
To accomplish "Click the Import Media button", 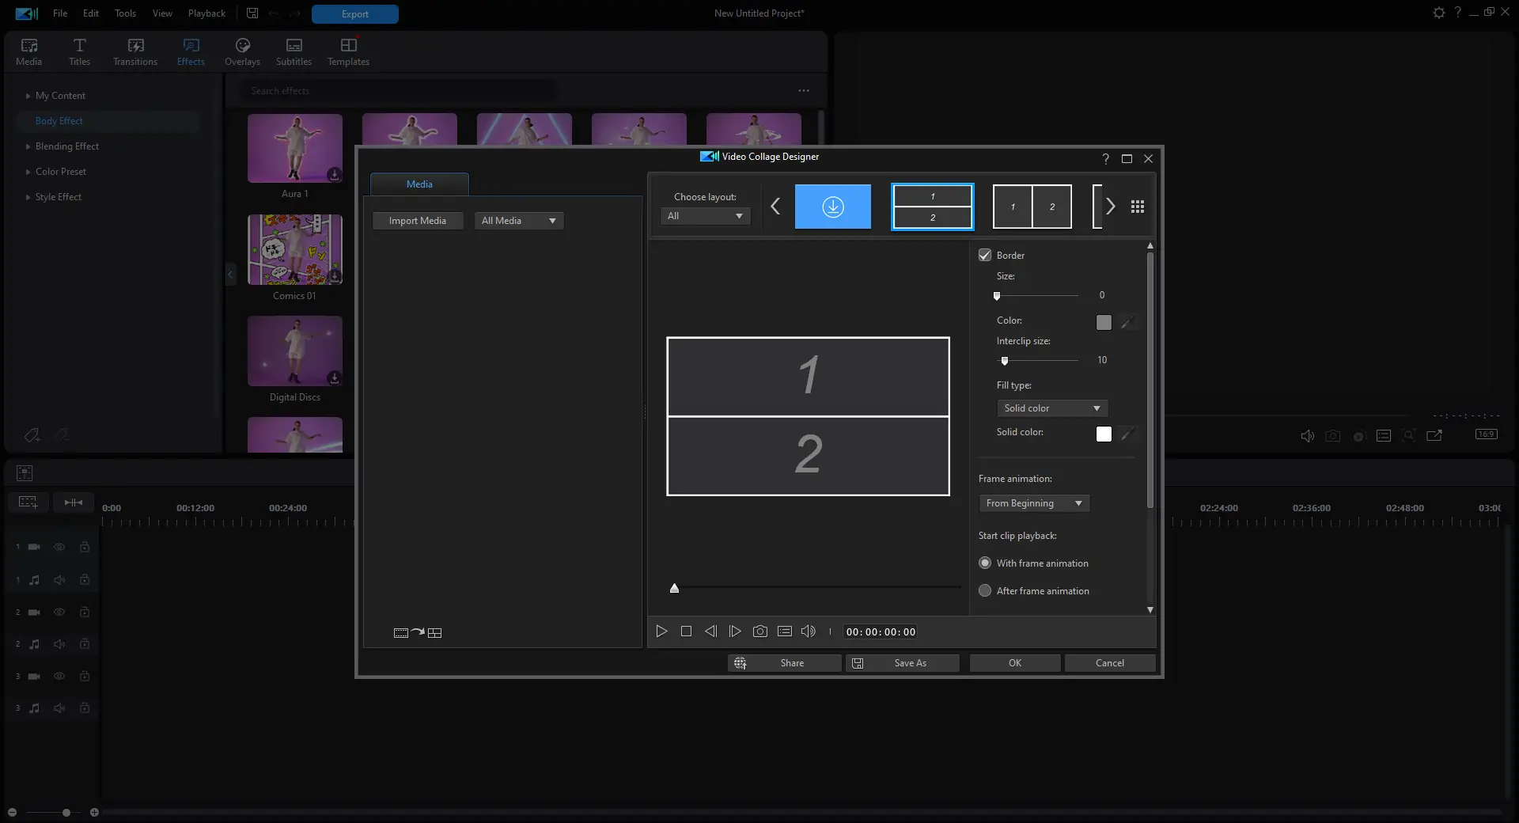I will pos(418,221).
